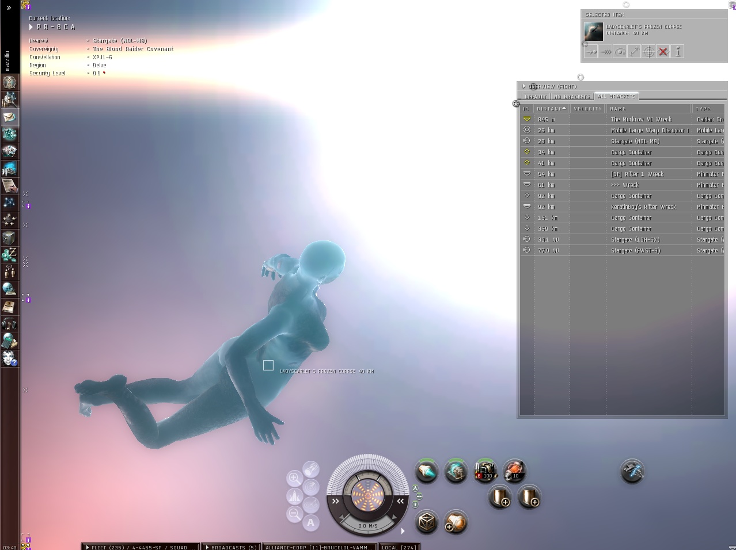Image resolution: width=736 pixels, height=550 pixels.
Task: Open nearest Stargate (NOL-M9) link
Action: pos(120,41)
